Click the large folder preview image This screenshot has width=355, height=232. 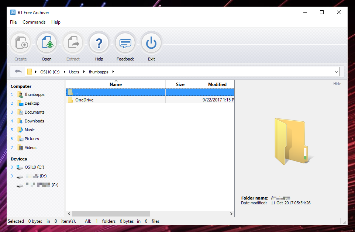(x=293, y=141)
